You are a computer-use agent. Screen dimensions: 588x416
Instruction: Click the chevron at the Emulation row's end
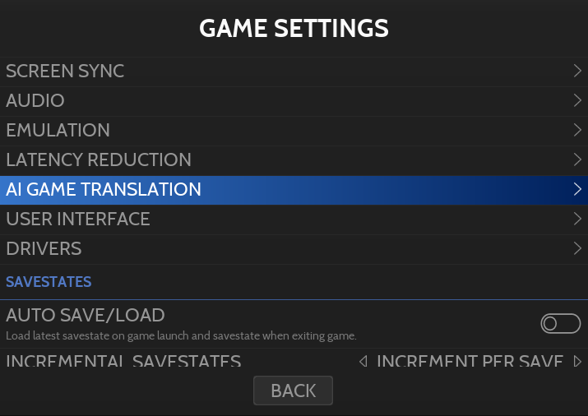coord(577,130)
